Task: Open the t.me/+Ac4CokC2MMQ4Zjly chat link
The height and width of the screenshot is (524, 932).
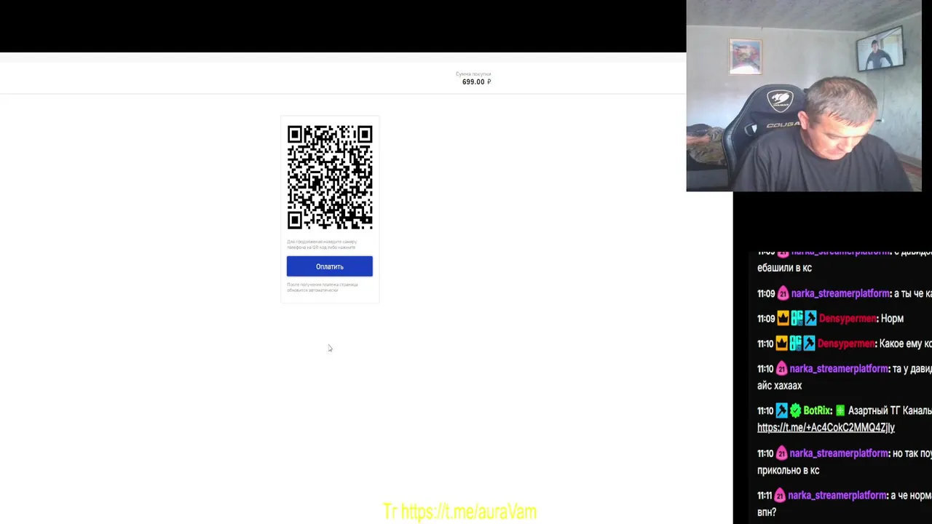Action: pyautogui.click(x=826, y=427)
